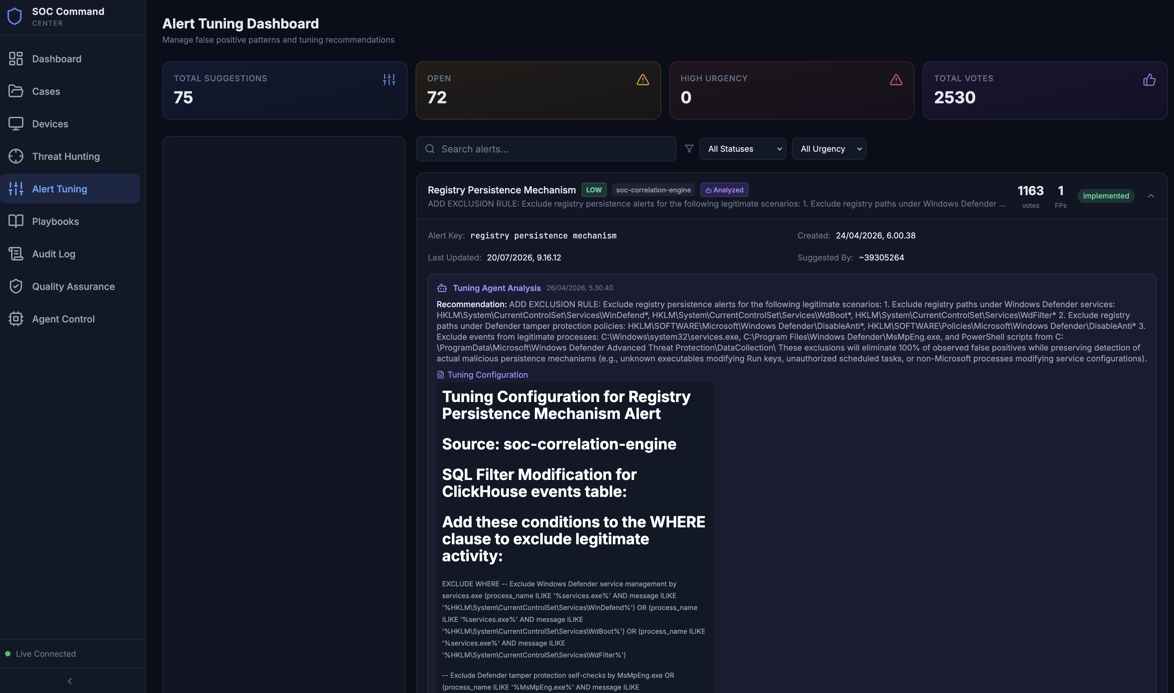
Task: Click 'Live Connected' status text
Action: coord(46,654)
